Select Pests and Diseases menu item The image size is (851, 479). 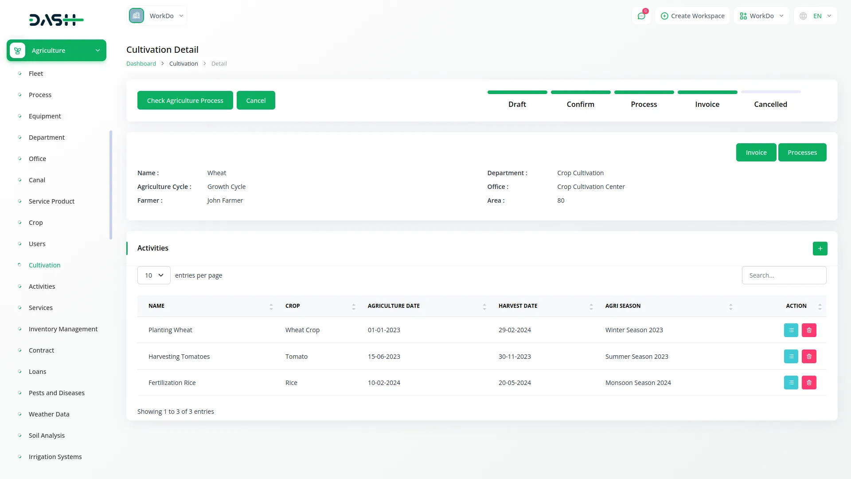[56, 393]
